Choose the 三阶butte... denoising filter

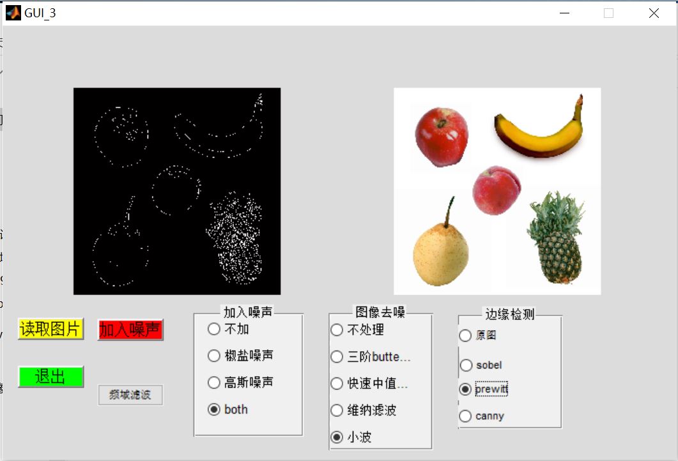click(336, 357)
